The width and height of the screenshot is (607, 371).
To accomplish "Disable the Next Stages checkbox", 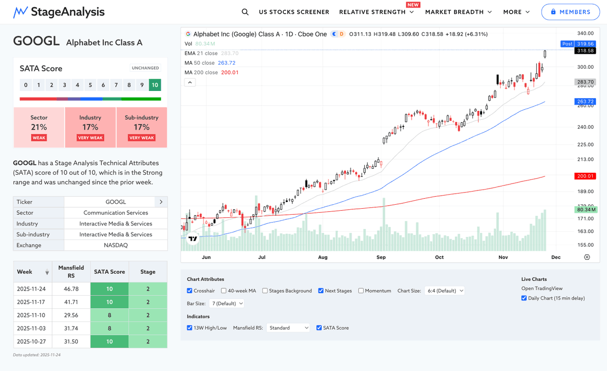I will [x=320, y=291].
